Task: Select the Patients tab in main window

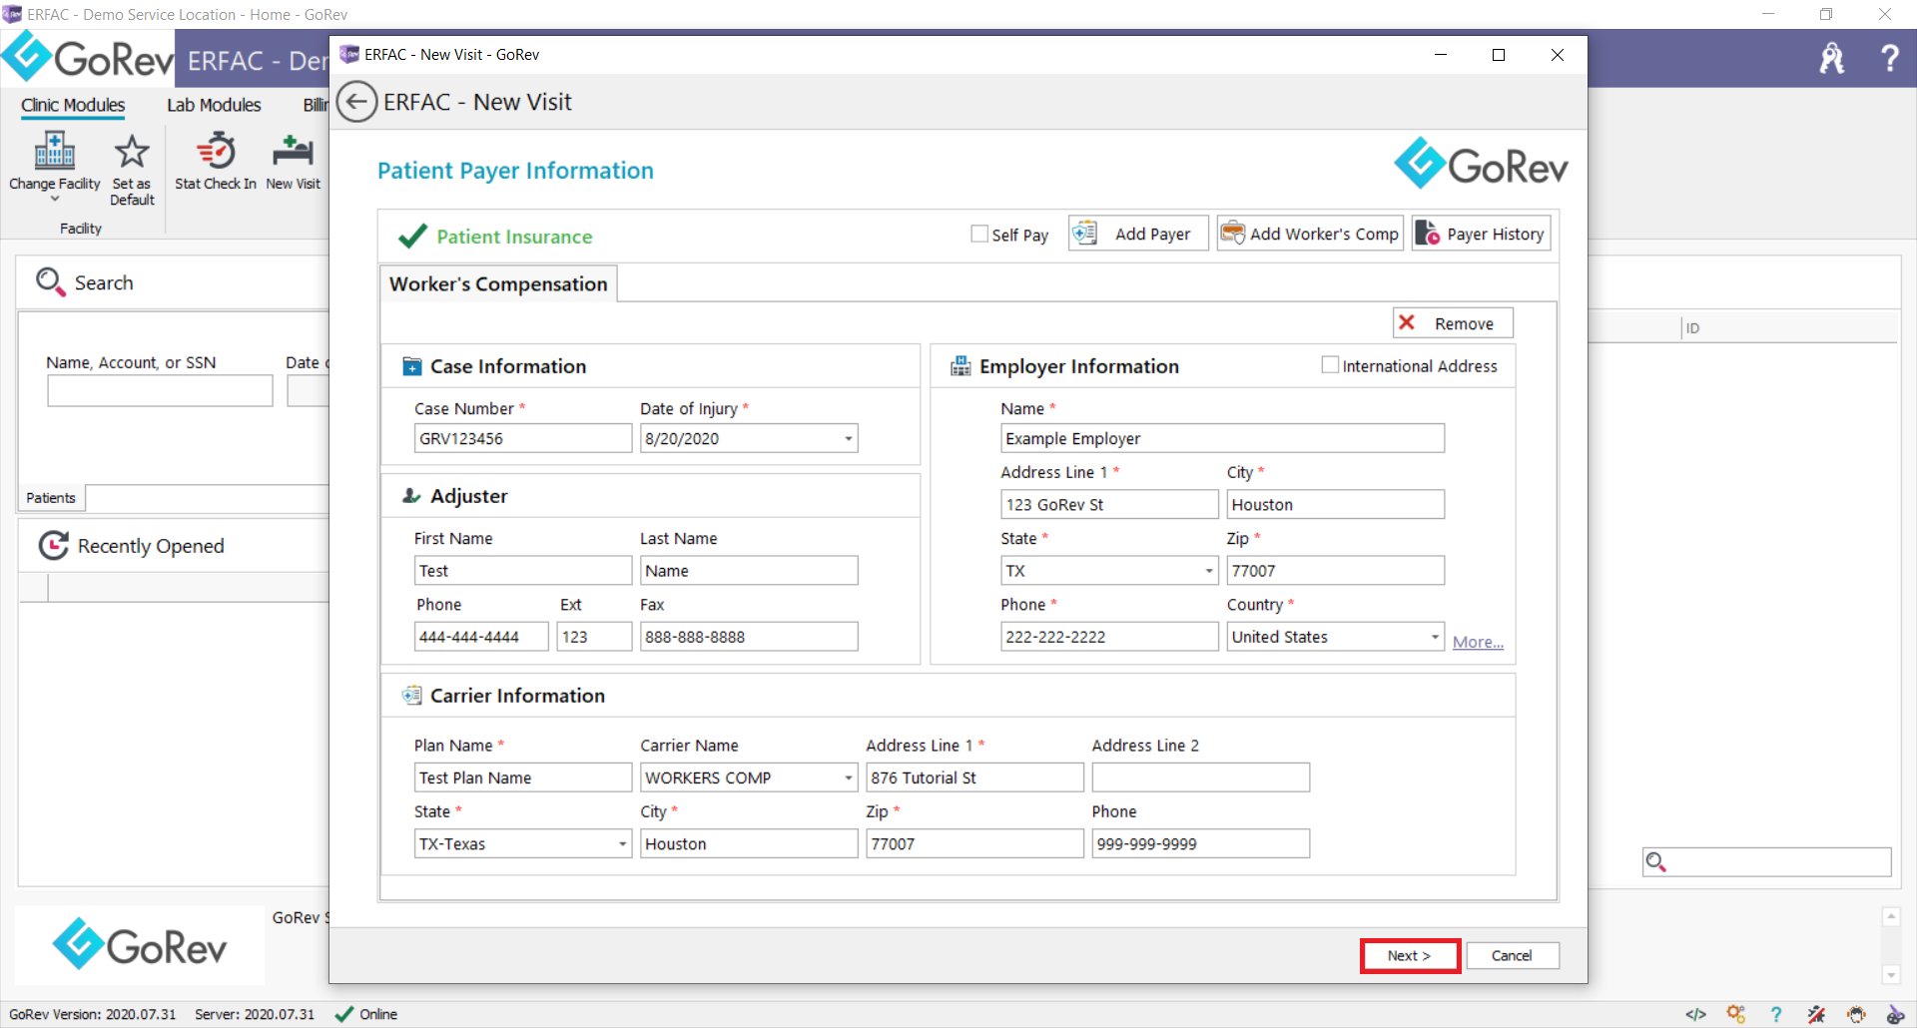Action: coord(51,497)
